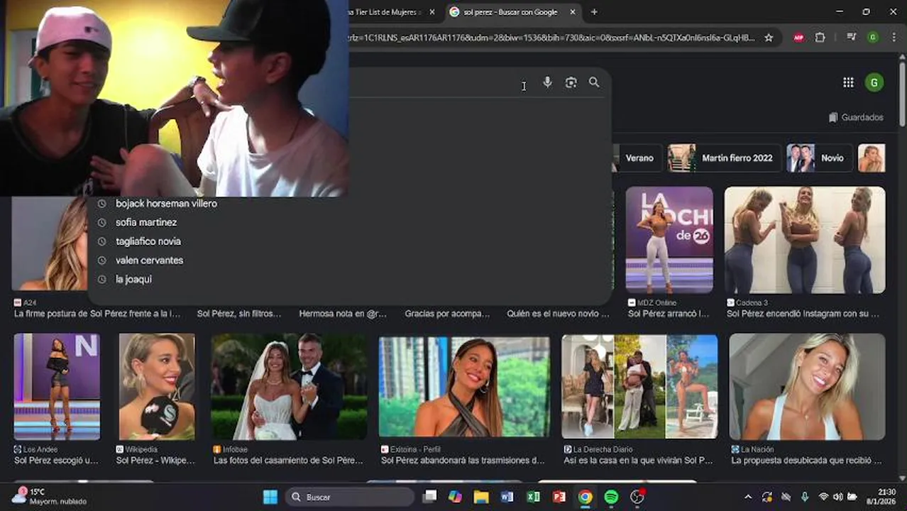
Task: Open 'Sol Pérez, sin filtros...' caption link
Action: coord(239,314)
